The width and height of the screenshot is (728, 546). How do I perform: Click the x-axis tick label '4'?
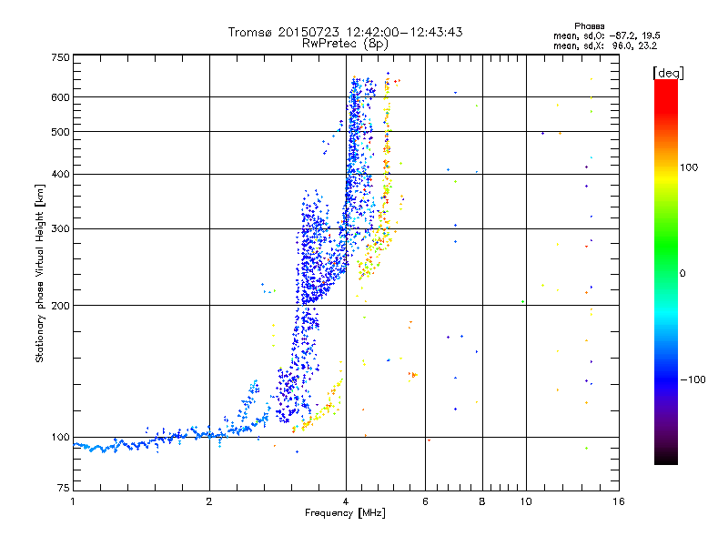(x=346, y=501)
